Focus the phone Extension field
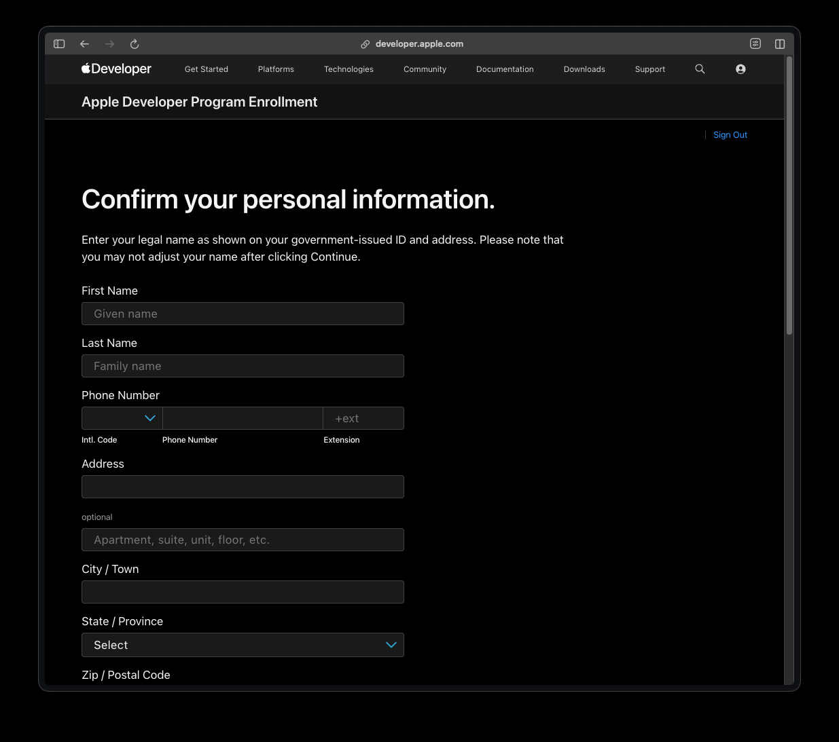Screen dimensions: 839x742 363,418
